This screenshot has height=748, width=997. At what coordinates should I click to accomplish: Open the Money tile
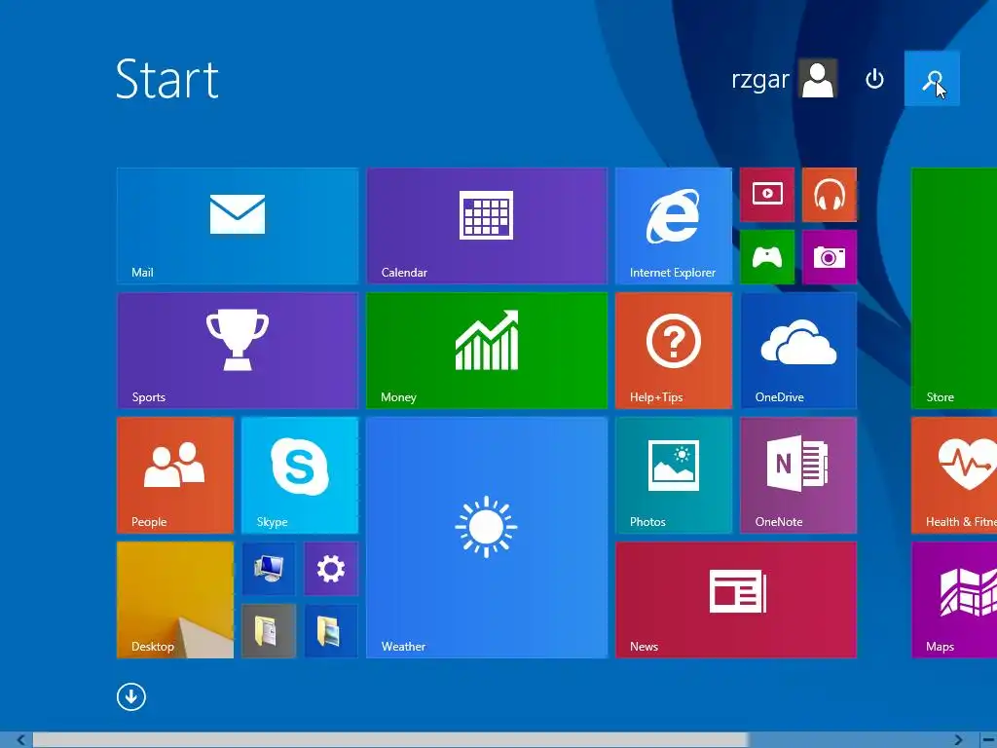(x=487, y=351)
